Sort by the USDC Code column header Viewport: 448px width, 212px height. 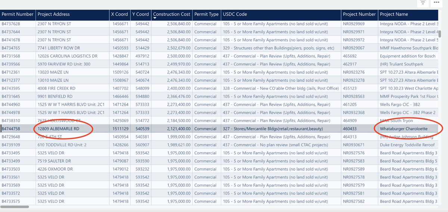click(x=235, y=14)
